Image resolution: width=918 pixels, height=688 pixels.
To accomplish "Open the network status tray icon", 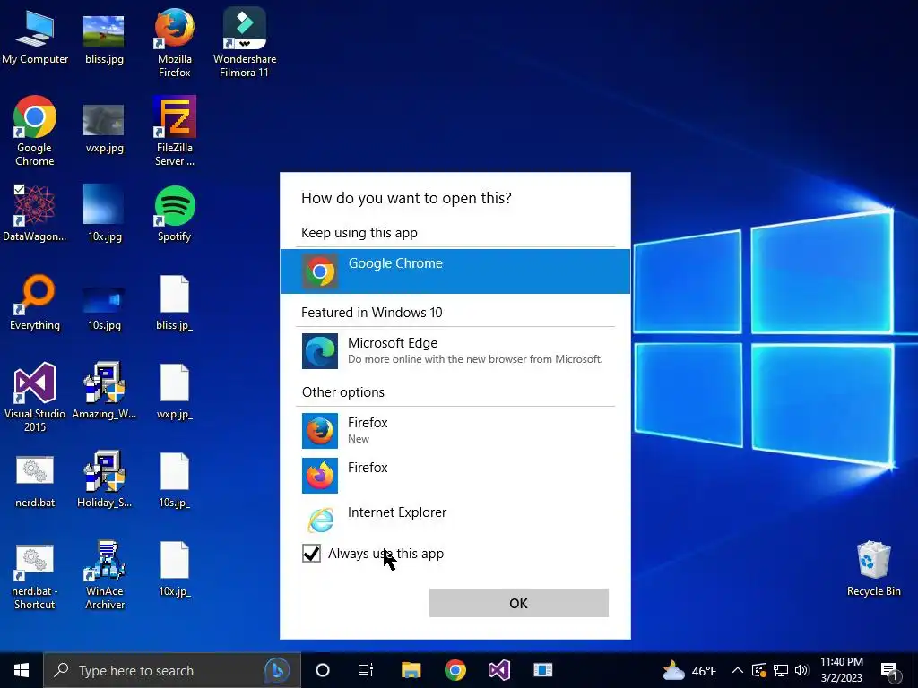I will click(781, 670).
